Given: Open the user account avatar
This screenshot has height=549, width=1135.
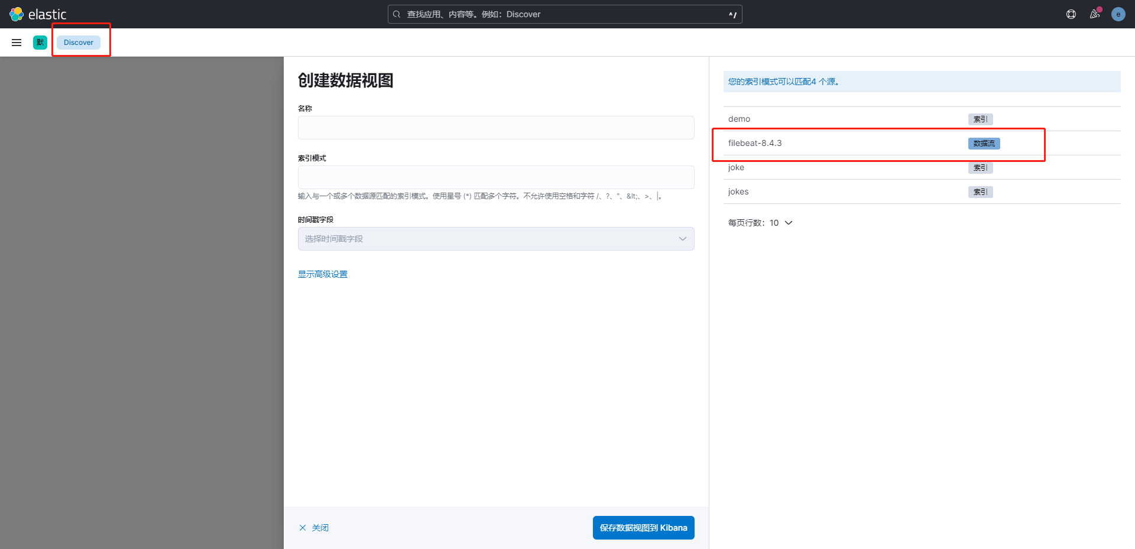Looking at the screenshot, I should click(1118, 14).
